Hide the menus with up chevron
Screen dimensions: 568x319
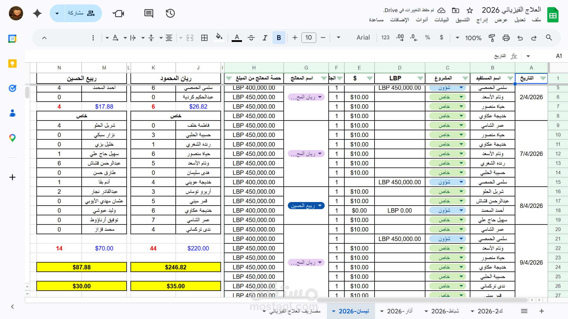[44, 38]
